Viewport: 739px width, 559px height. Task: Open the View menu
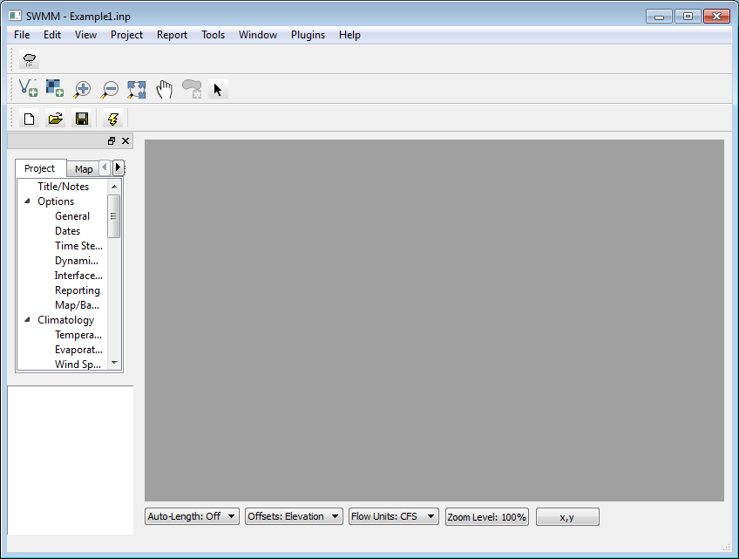(85, 35)
